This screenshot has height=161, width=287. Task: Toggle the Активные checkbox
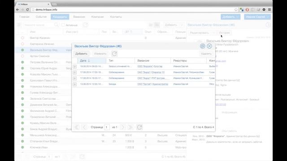click(x=63, y=25)
